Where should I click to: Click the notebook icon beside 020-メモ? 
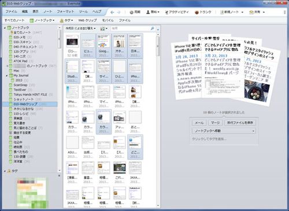pyautogui.click(x=11, y=37)
